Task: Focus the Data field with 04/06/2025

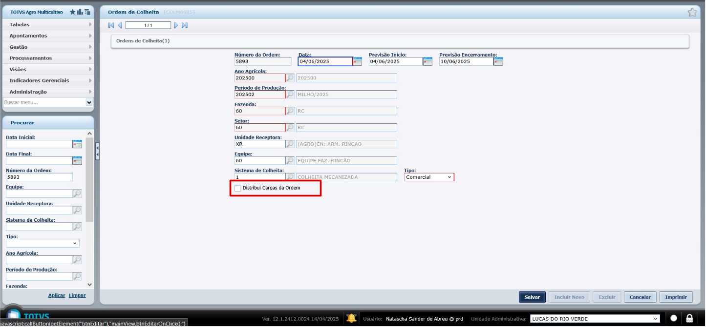Action: pos(325,61)
